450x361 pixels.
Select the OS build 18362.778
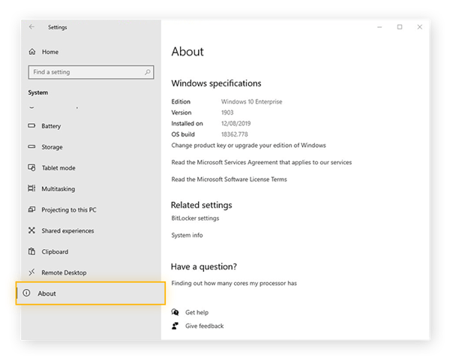pos(235,134)
